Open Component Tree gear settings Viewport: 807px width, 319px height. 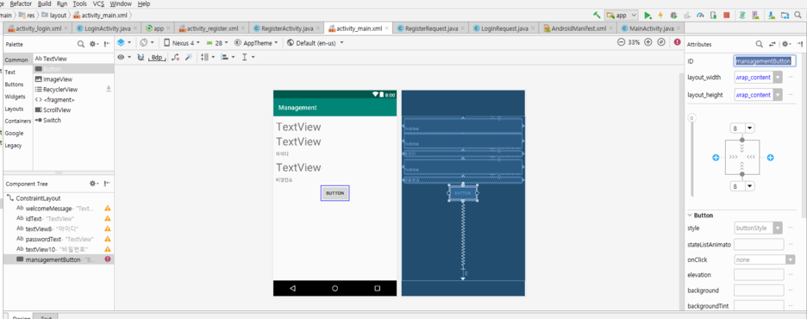point(94,183)
